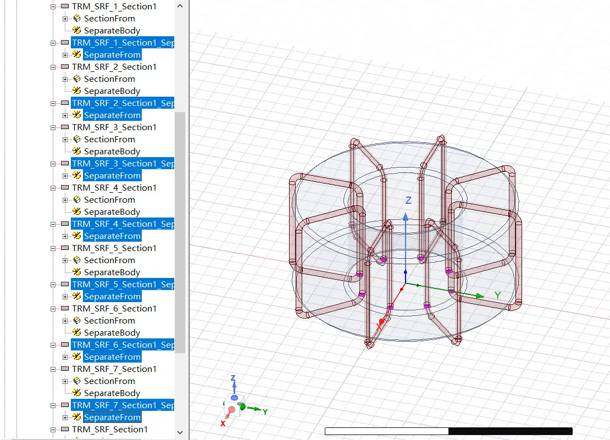Click the tree panel scroll down arrow
The width and height of the screenshot is (610, 440).
click(180, 432)
